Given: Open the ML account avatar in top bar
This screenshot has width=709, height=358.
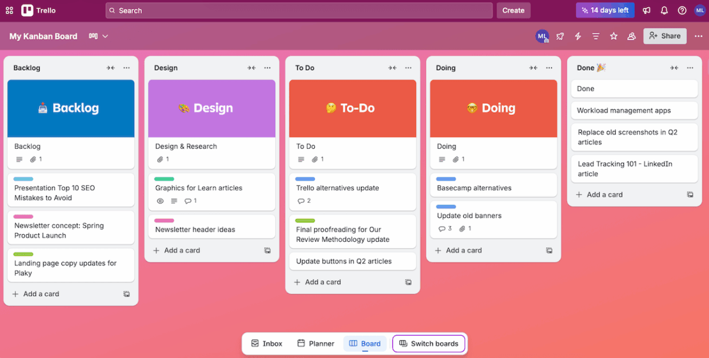Looking at the screenshot, I should pyautogui.click(x=699, y=10).
